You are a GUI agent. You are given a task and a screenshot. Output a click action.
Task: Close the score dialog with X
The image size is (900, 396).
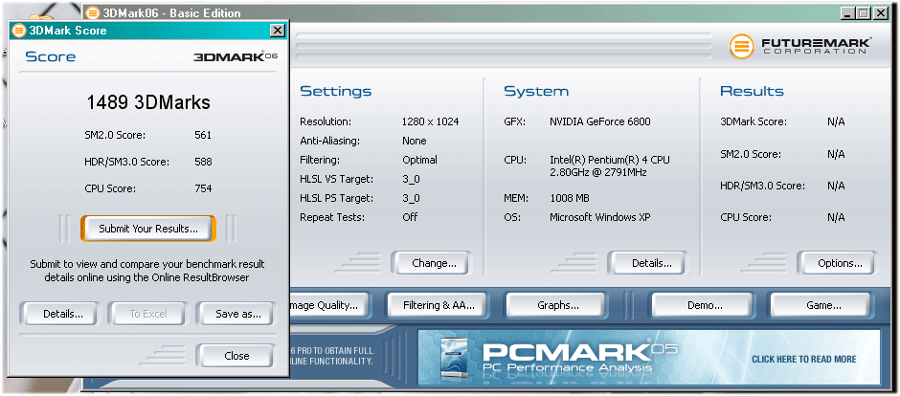pos(278,31)
